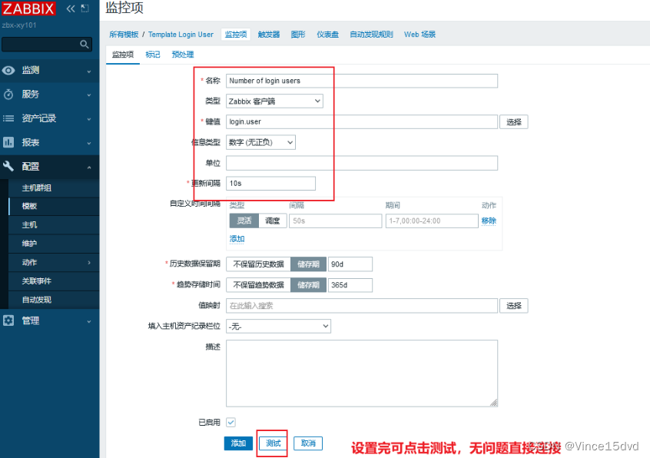650x458 pixels.
Task: Go to 图形 tab
Action: point(298,35)
